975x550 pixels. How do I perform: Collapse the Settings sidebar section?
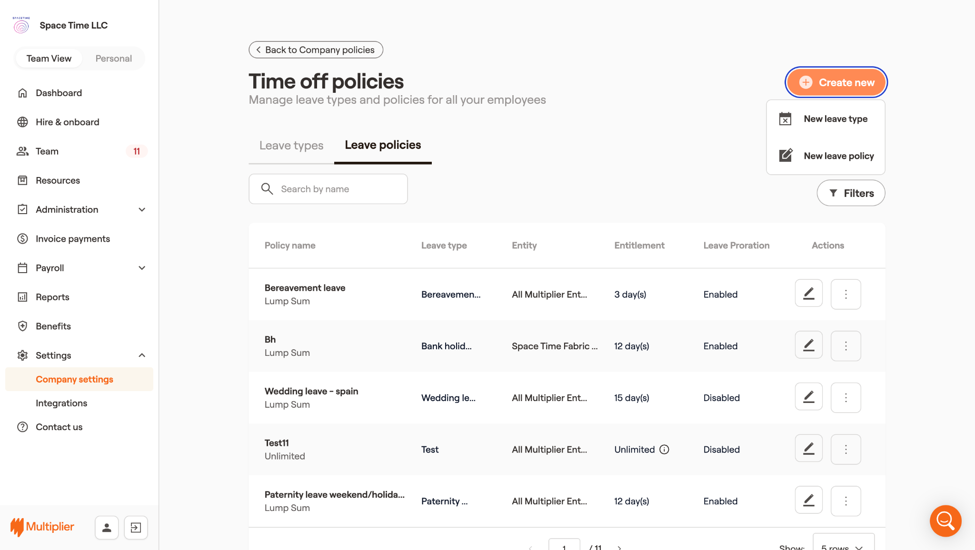[141, 355]
